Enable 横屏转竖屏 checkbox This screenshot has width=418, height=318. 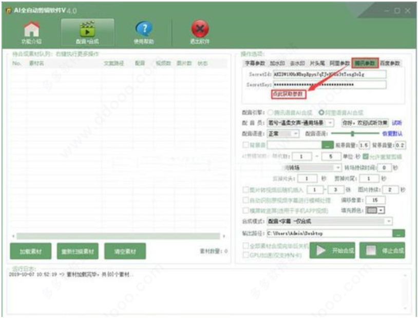[245, 210]
